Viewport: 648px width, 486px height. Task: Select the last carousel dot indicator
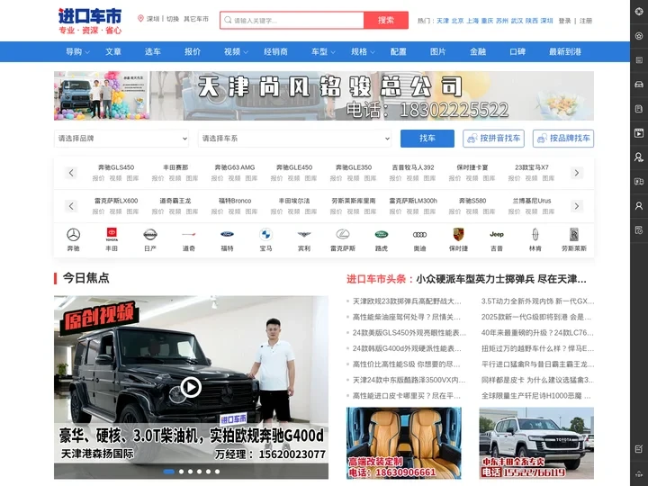point(218,472)
